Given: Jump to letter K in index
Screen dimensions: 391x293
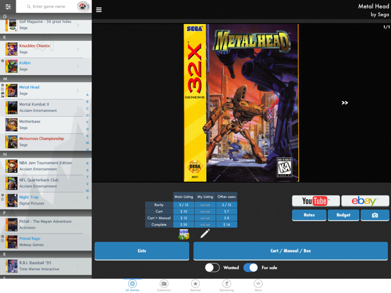Looking at the screenshot, I should tap(87, 136).
